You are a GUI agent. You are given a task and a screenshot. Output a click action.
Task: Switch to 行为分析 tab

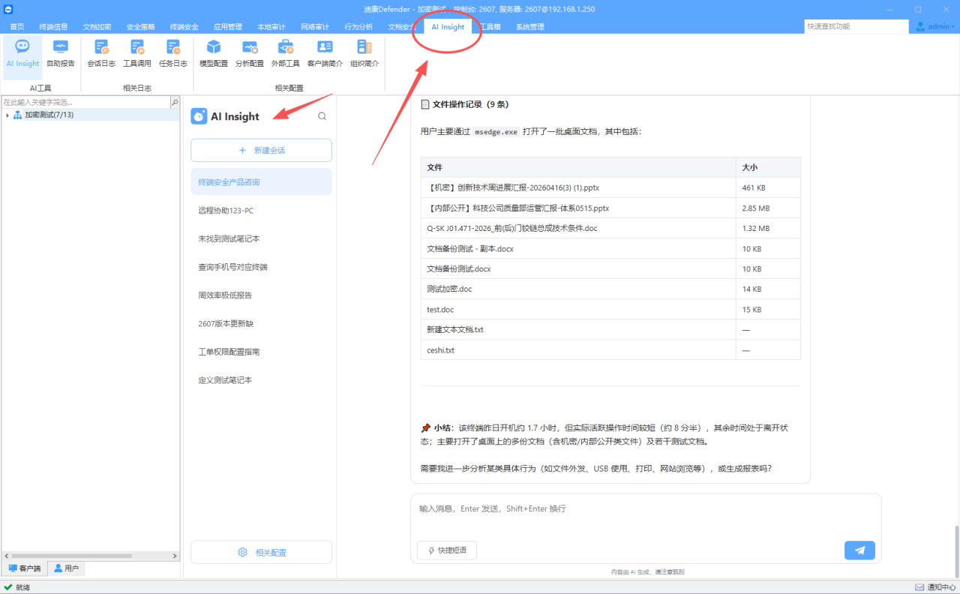(358, 27)
